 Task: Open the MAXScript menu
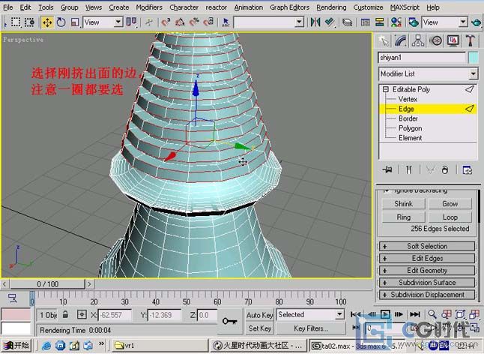[405, 7]
